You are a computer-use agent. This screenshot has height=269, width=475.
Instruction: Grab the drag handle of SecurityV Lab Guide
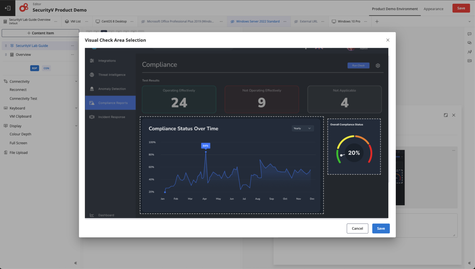(x=6, y=46)
